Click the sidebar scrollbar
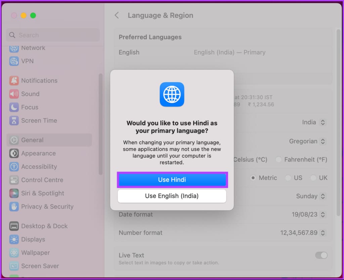Screen dimensions: 344x280 (101, 124)
